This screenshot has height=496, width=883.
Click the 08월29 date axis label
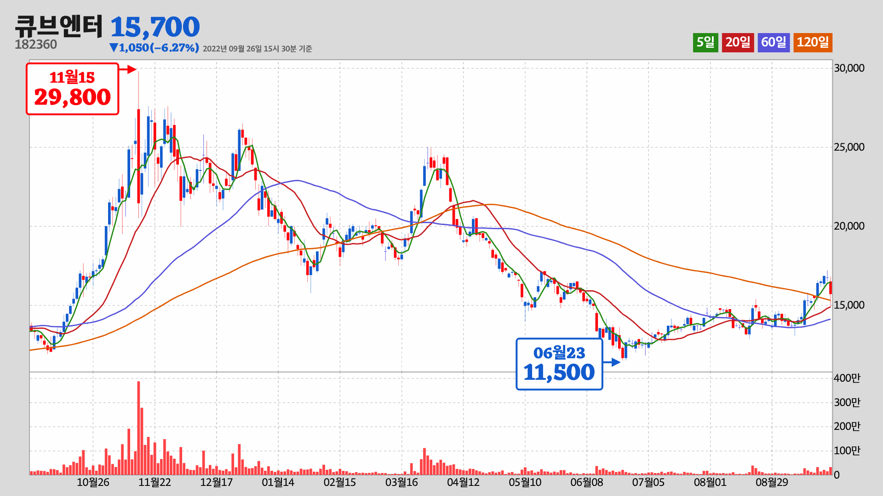(x=772, y=483)
